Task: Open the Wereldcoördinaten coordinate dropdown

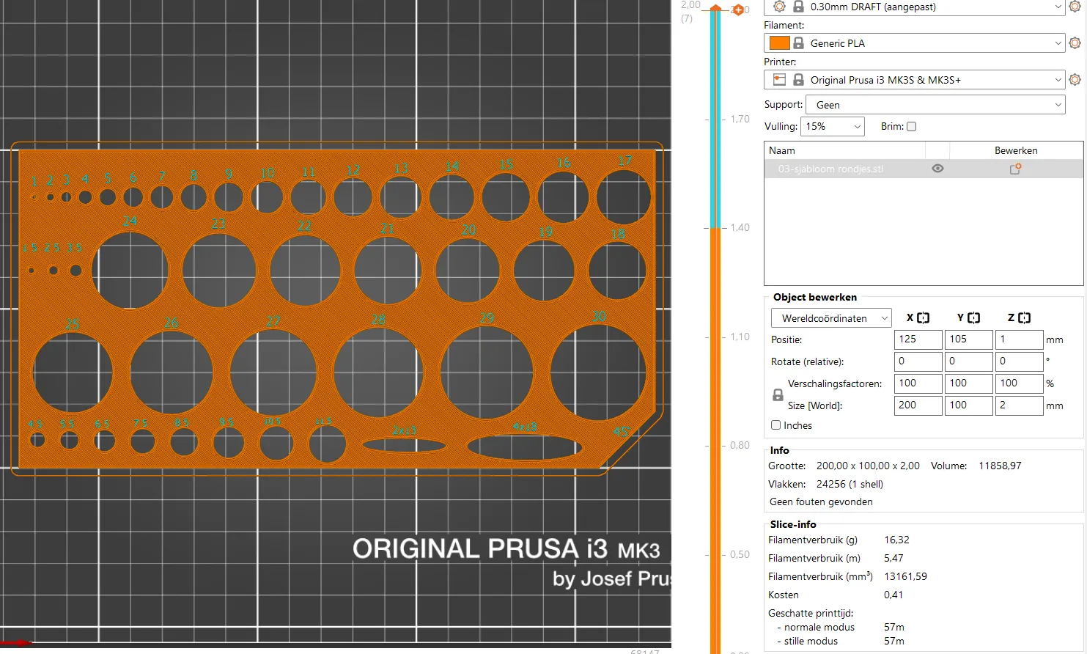Action: [830, 317]
